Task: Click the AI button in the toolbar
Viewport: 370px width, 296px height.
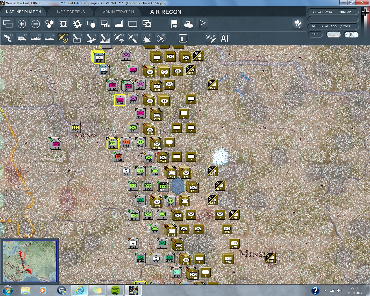Action: (225, 38)
